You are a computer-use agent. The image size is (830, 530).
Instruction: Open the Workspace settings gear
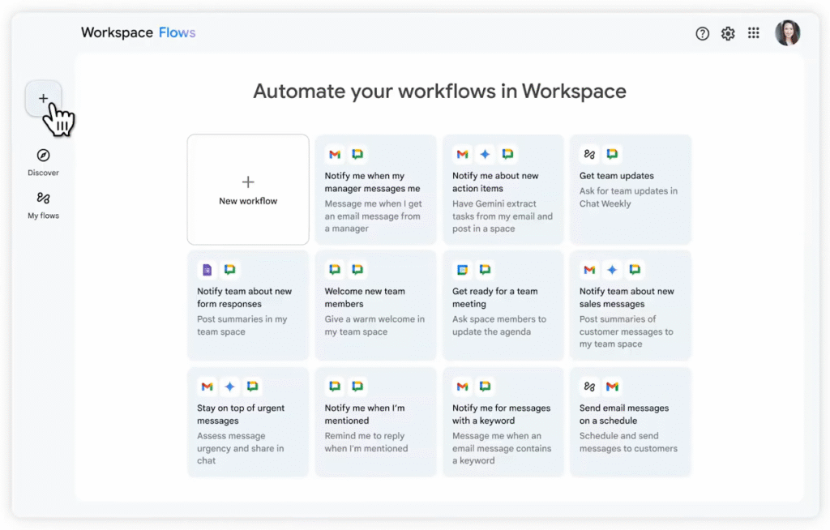click(x=728, y=33)
